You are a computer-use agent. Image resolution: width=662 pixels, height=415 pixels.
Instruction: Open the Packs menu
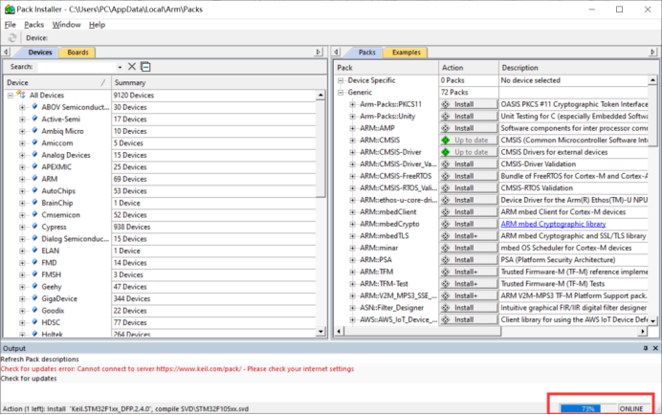click(33, 25)
